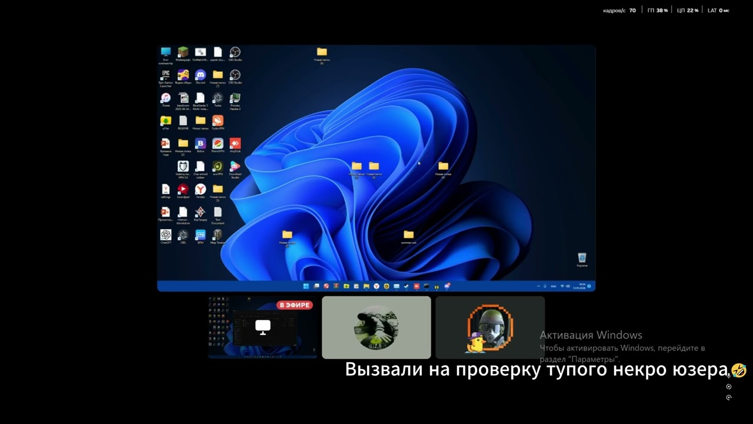Viewport: 753px width, 424px height.
Task: Open the Яндекс Игры desktop shortcut
Action: [x=183, y=77]
